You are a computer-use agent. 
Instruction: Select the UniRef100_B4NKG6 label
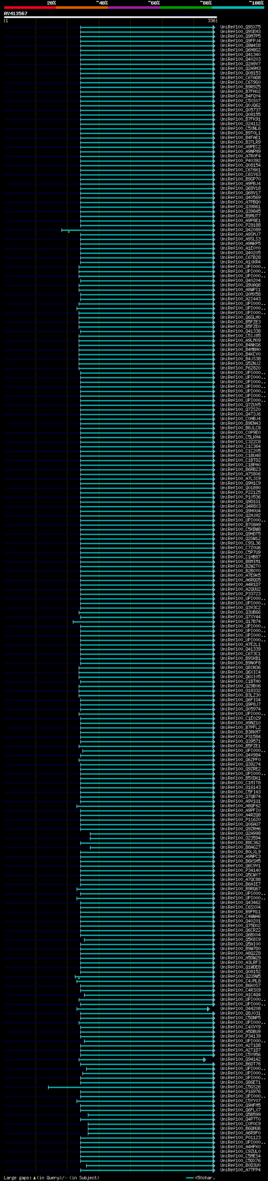click(240, 345)
